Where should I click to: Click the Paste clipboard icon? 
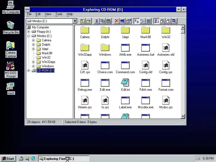click(109, 21)
